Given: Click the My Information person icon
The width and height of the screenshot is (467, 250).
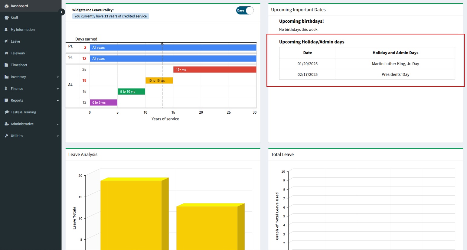Looking at the screenshot, I should (x=6, y=30).
